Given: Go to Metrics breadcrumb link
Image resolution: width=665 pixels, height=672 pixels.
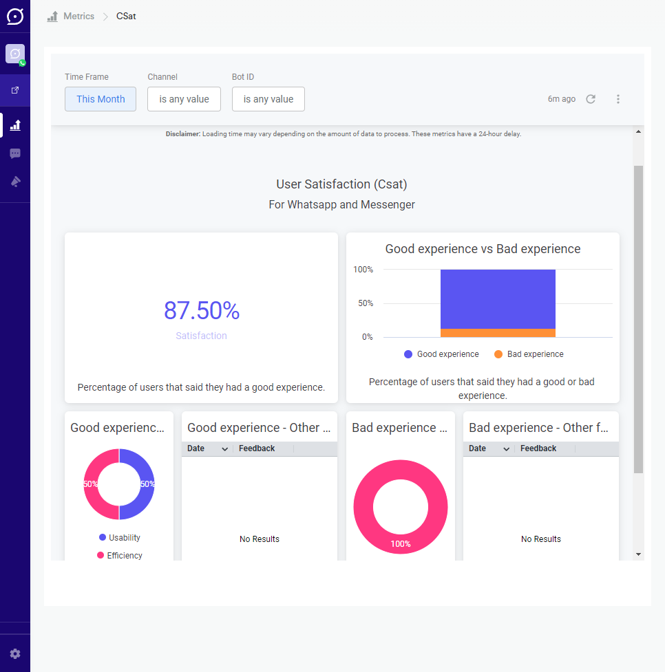Looking at the screenshot, I should point(79,17).
